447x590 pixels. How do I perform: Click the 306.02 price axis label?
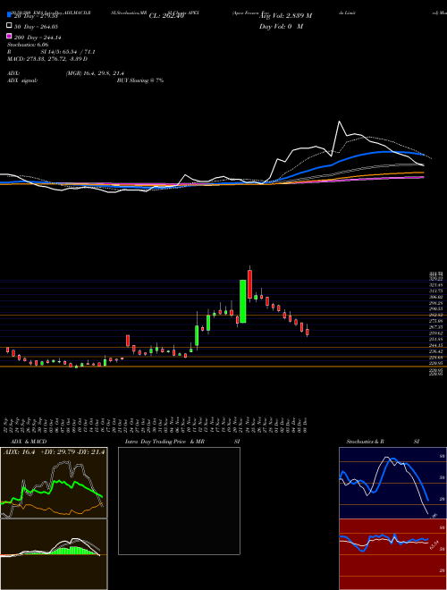click(436, 297)
